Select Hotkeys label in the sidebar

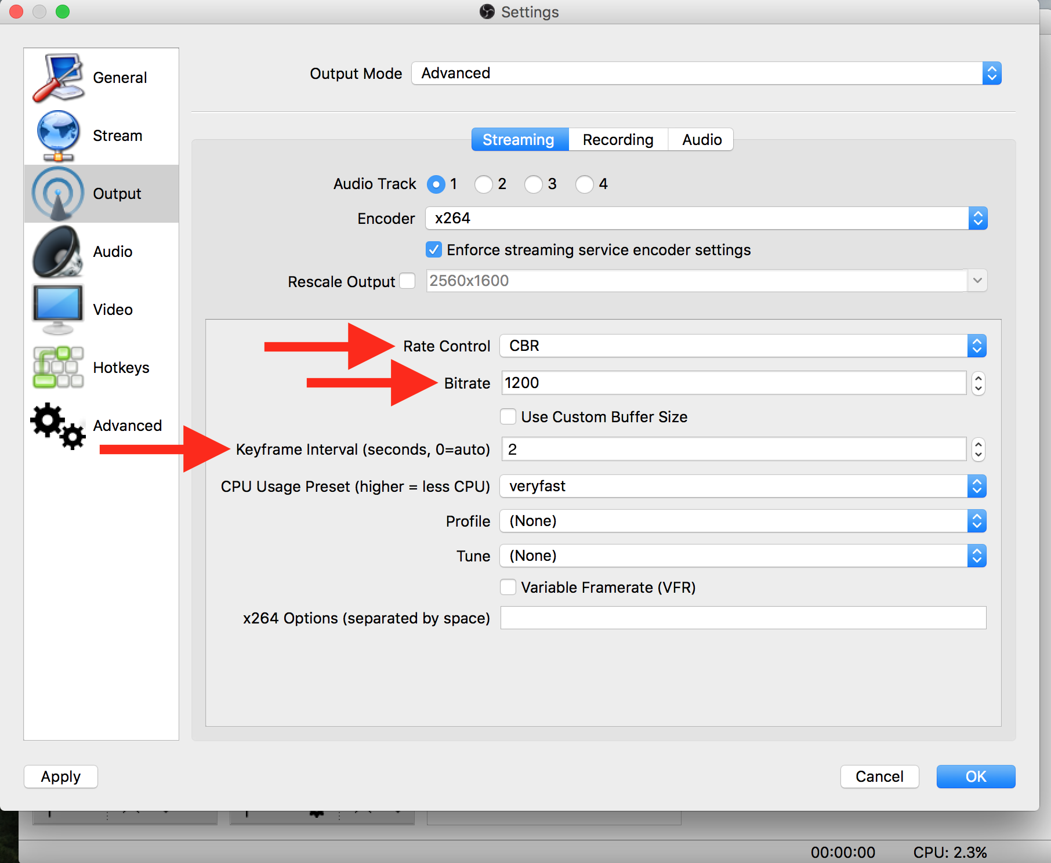coord(121,368)
